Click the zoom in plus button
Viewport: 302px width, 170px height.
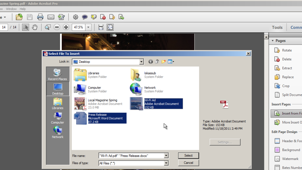click(x=66, y=27)
